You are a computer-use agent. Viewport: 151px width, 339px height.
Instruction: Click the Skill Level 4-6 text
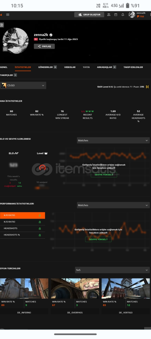pos(105,87)
